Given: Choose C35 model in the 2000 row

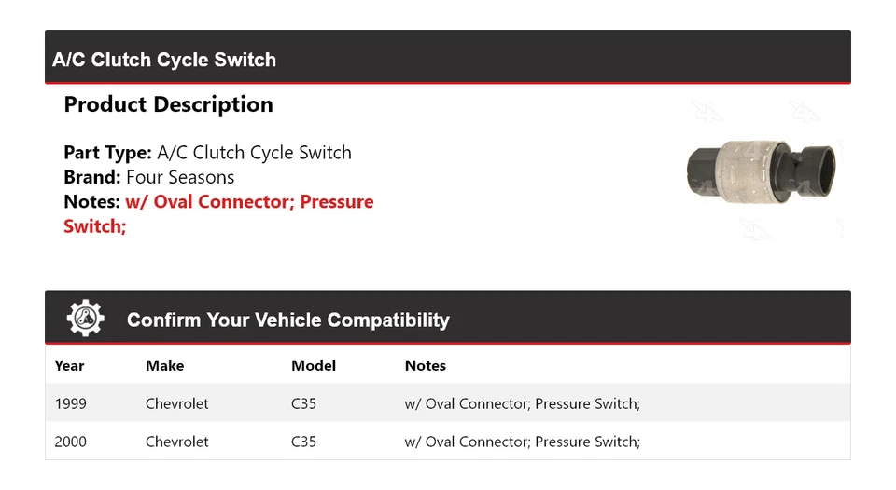Looking at the screenshot, I should 303,442.
